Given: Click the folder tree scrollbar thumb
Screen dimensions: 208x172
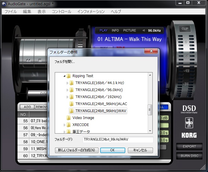Looking at the screenshot, I should click(x=150, y=110).
